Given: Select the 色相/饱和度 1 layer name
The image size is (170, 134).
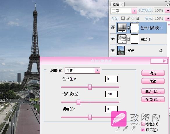Looking at the screenshot, I should 151,28.
